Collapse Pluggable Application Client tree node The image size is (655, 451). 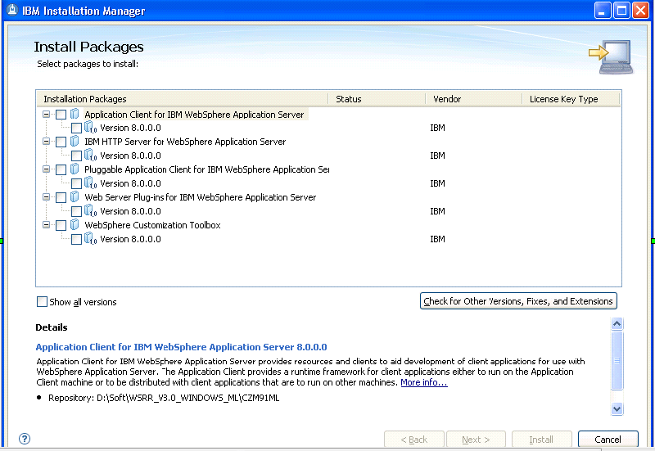tap(47, 169)
